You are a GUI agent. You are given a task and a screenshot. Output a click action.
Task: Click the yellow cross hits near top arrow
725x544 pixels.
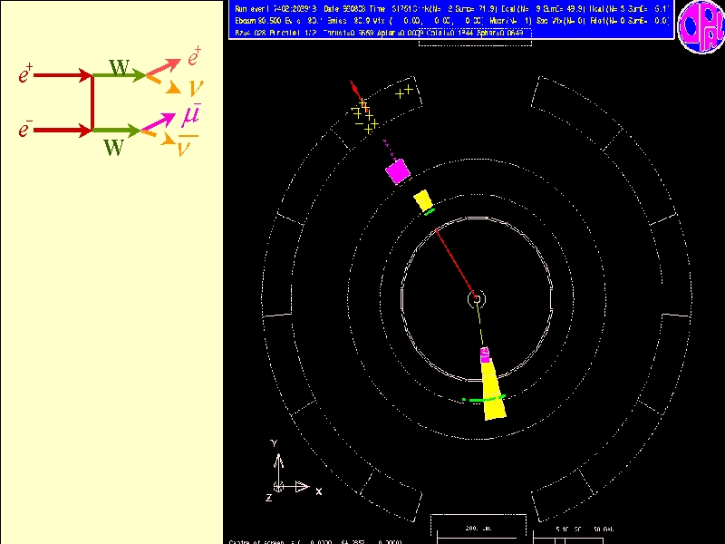[365, 116]
